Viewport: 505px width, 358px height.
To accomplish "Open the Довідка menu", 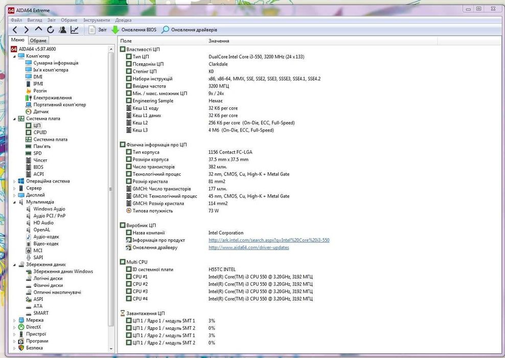I will (123, 20).
